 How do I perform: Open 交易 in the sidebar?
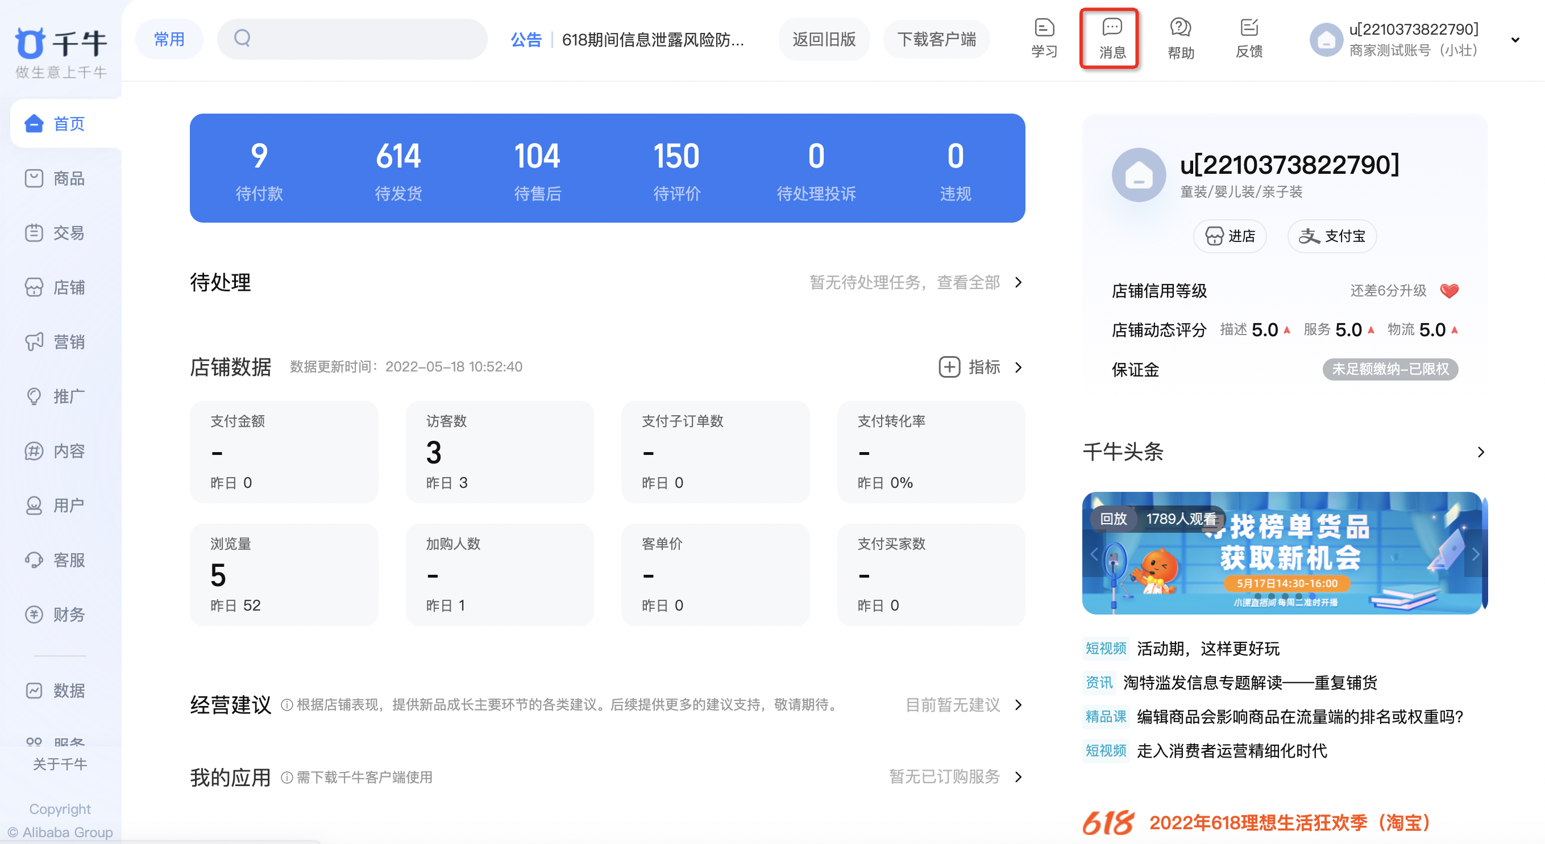55,232
